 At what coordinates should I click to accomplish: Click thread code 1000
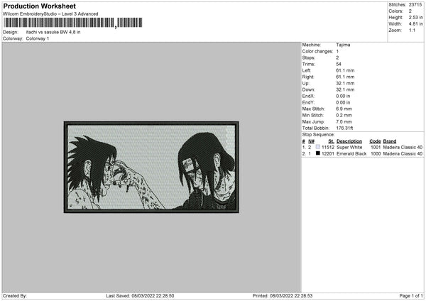point(376,154)
